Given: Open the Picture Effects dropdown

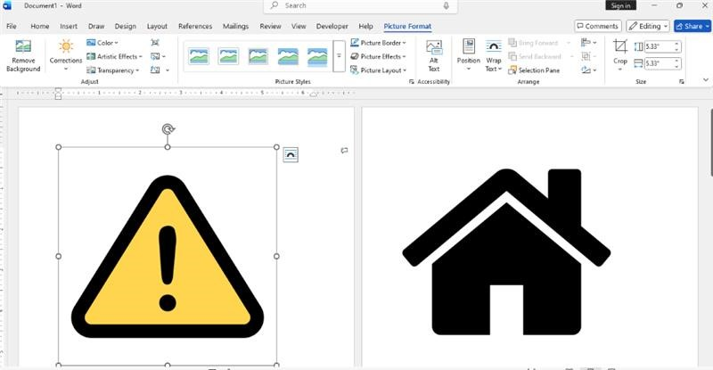Looking at the screenshot, I should click(378, 56).
